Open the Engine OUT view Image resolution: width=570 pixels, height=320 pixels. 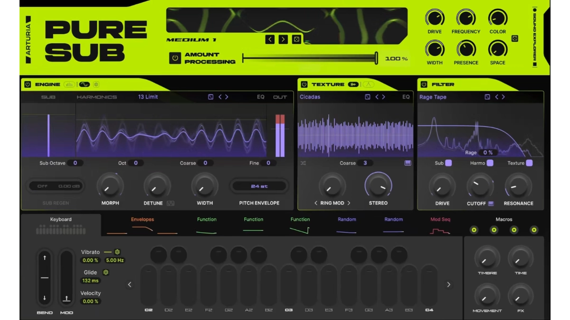tap(280, 97)
